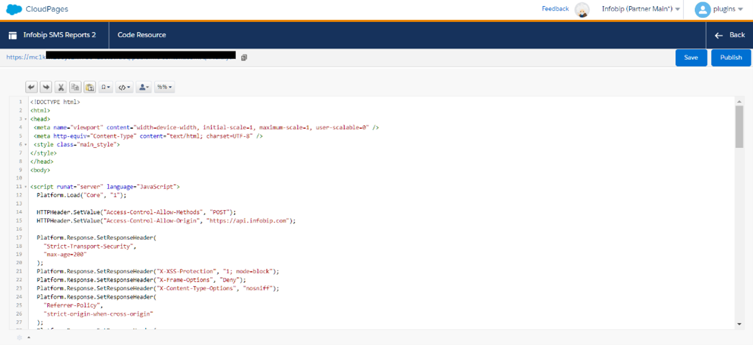
Task: Collapse the head tag fold on line 3
Action: 25,118
